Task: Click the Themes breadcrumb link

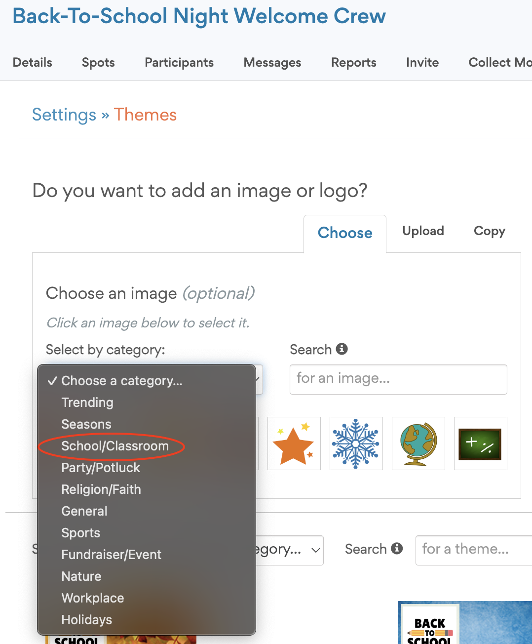Action: click(x=145, y=115)
